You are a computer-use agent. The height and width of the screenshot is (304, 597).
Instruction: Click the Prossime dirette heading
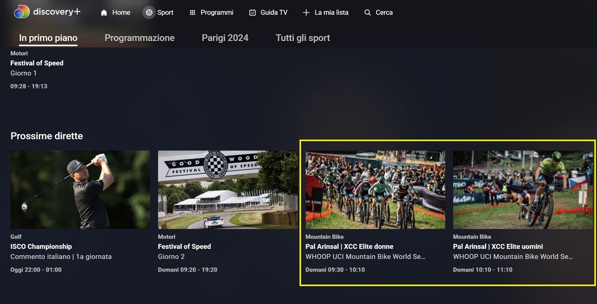click(46, 136)
